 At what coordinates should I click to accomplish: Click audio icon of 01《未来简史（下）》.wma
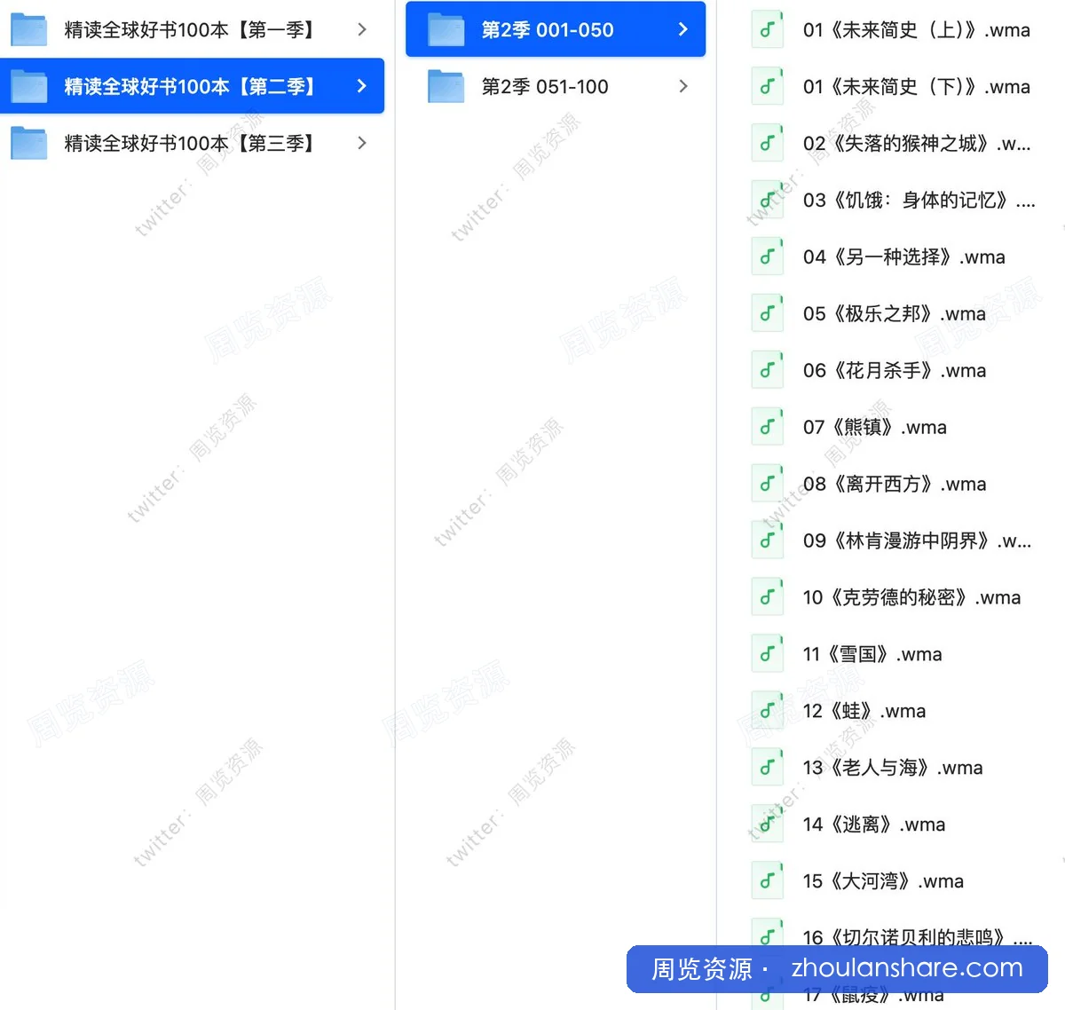point(767,86)
